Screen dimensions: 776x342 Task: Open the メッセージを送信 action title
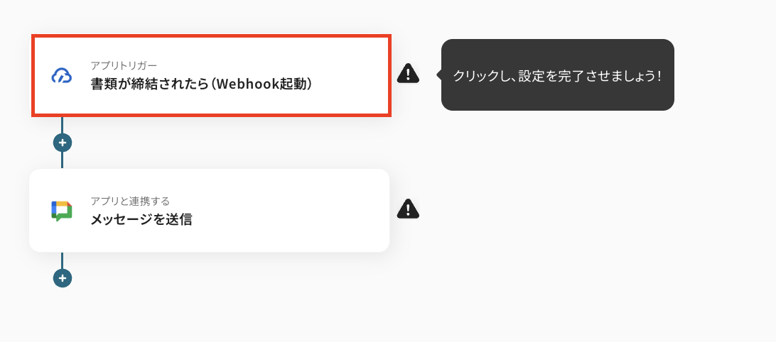[x=141, y=219]
